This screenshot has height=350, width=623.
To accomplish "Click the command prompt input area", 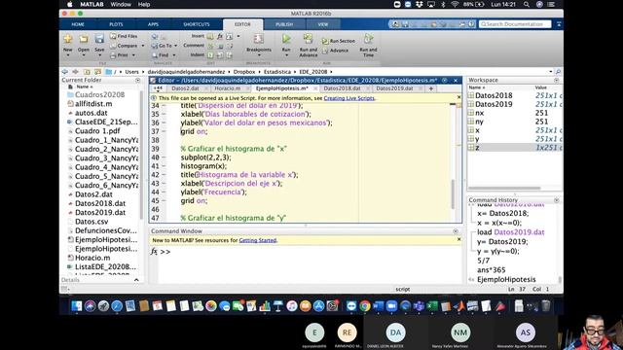I will [x=310, y=263].
